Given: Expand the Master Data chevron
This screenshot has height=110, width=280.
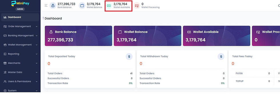Looking at the screenshot, I should (37, 72).
